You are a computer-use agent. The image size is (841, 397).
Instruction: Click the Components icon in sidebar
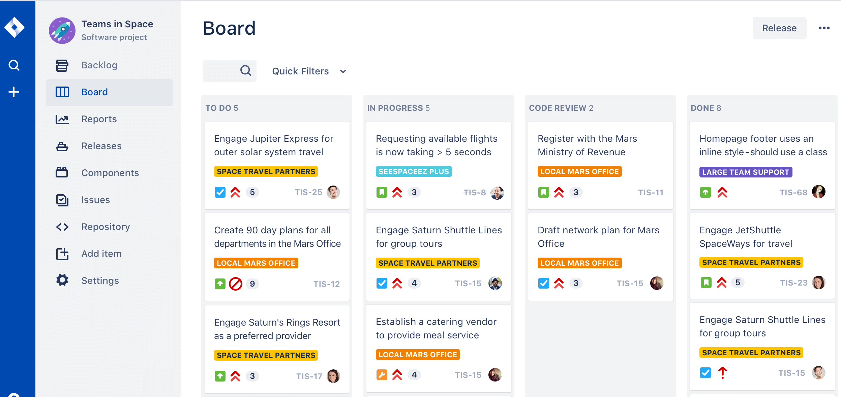62,172
